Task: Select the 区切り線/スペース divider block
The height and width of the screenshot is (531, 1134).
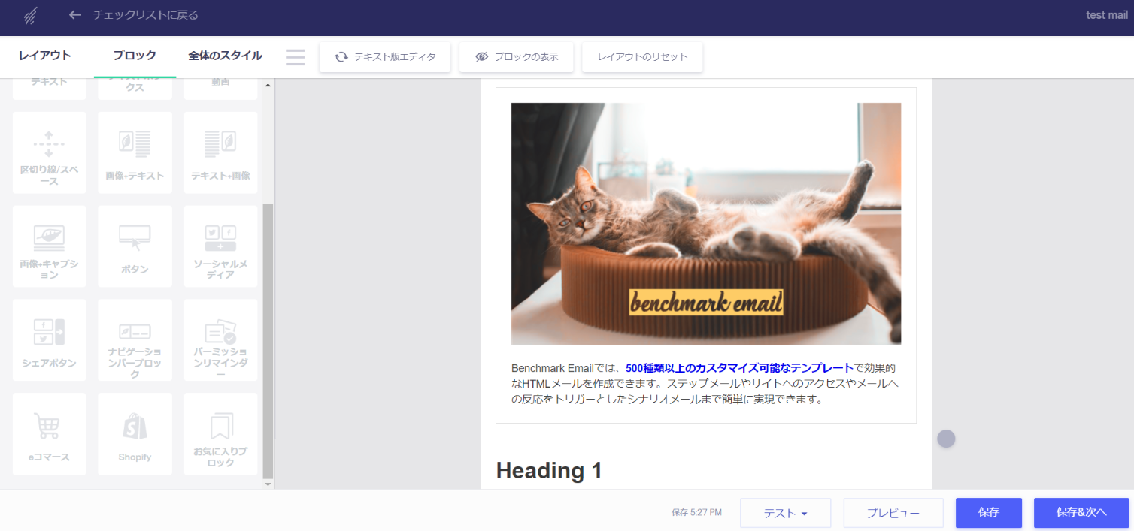Action: 49,152
